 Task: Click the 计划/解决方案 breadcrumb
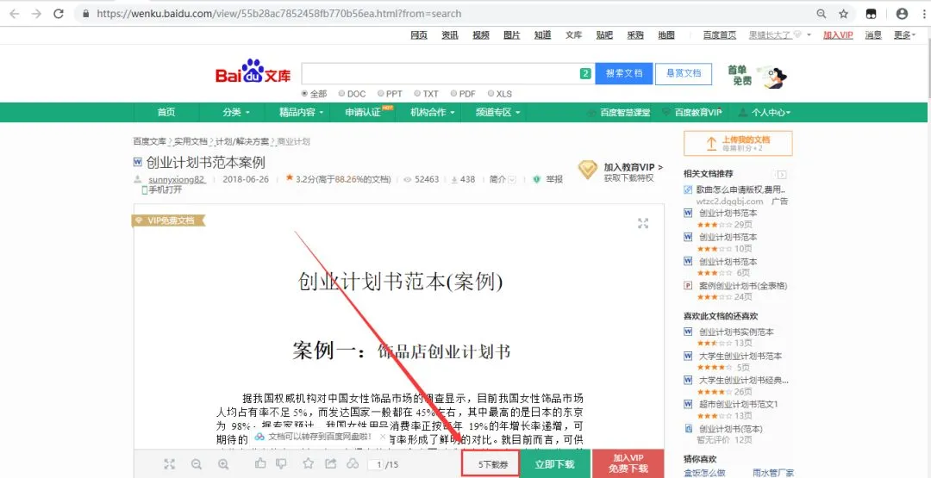click(x=241, y=141)
